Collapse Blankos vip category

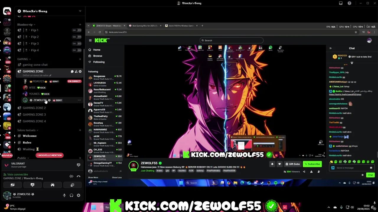pyautogui.click(x=26, y=24)
